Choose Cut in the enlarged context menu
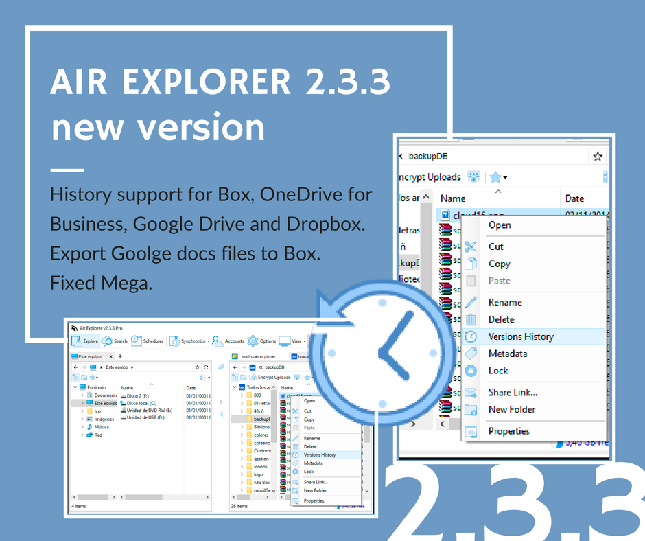 534,246
